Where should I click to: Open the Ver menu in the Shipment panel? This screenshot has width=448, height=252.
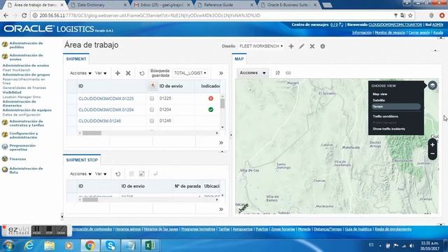pyautogui.click(x=101, y=73)
